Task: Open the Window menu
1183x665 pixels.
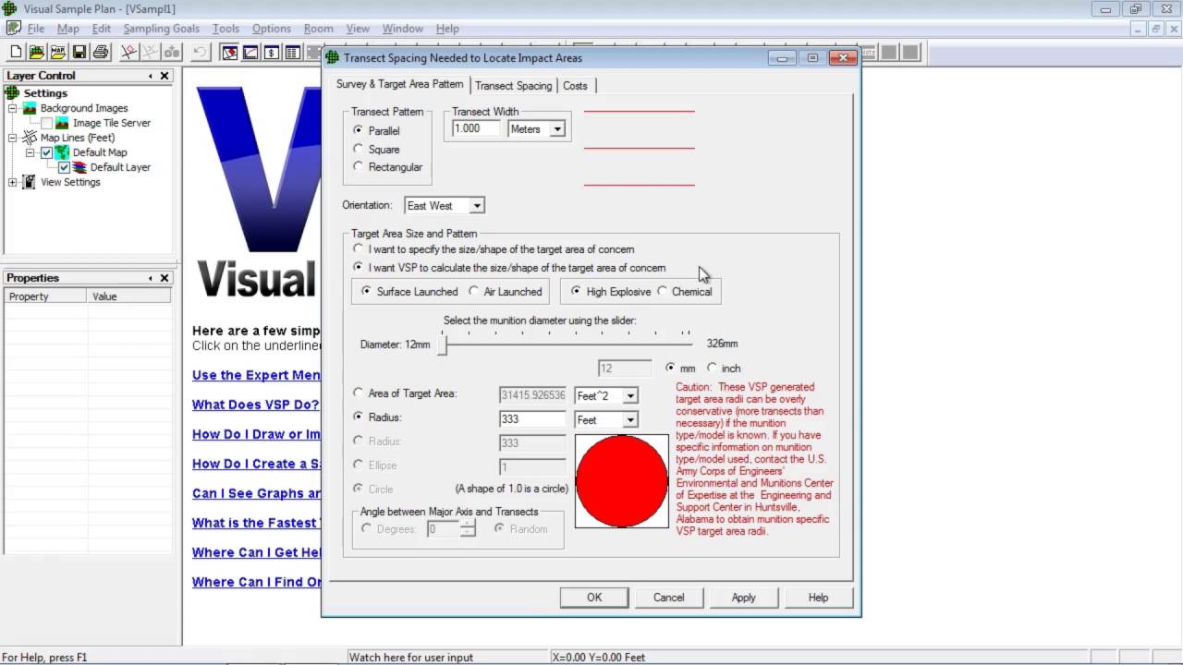Action: (403, 29)
